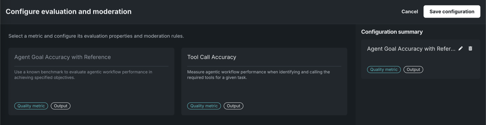Viewport: 486px width, 125px height.
Task: Click divider under Agent Goal Accuracy card title
Action: [91, 66]
